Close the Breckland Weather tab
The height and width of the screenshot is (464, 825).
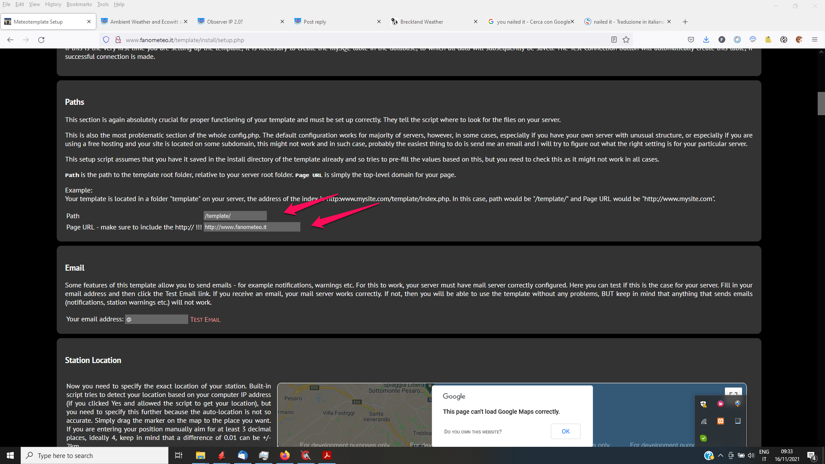tap(476, 22)
